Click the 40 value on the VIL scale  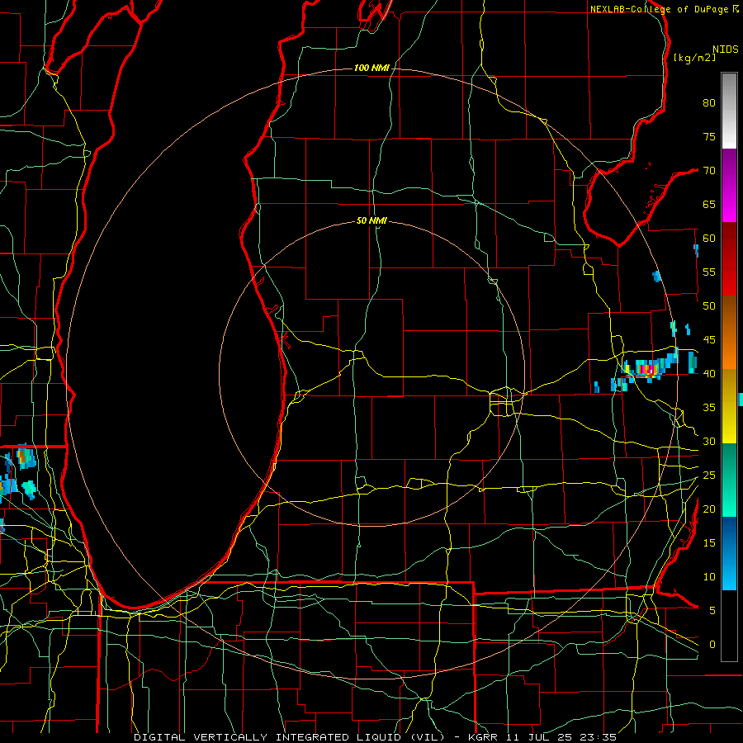[709, 373]
